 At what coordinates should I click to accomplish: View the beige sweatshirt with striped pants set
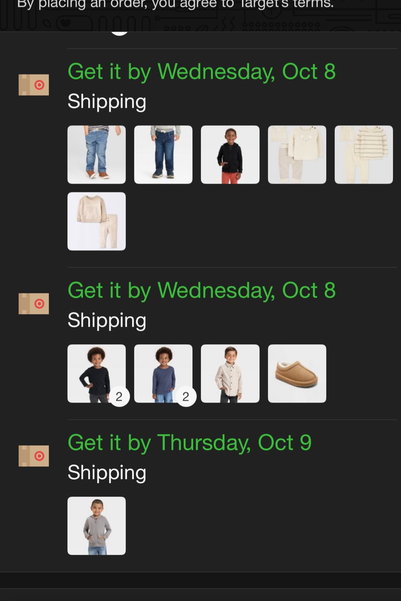click(x=96, y=221)
